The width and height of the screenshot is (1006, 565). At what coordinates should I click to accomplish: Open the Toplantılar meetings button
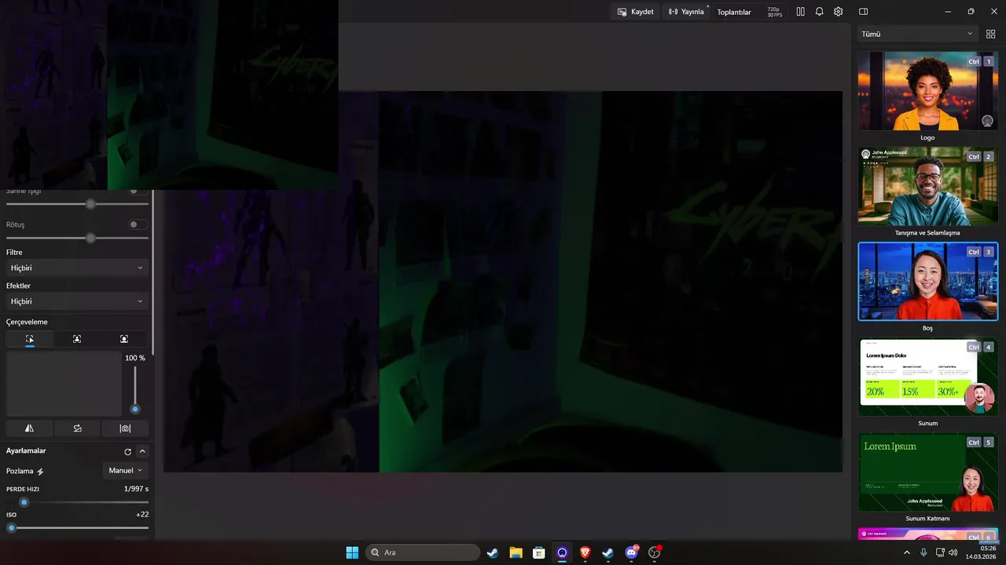pos(734,12)
